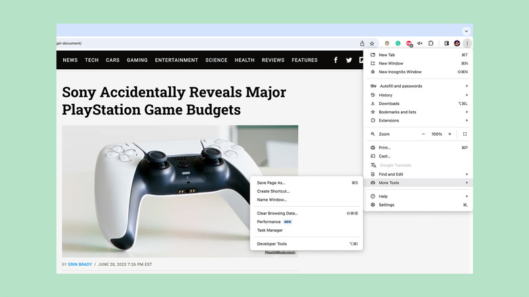Click the Extensions puzzle piece icon
Screen dimensions: 529x297
click(431, 43)
